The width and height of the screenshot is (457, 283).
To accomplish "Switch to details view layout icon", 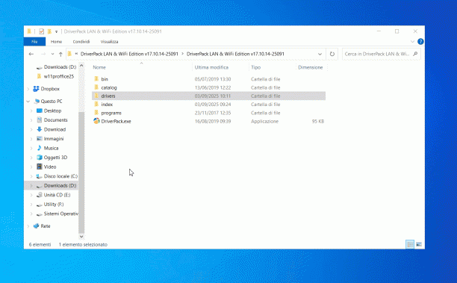I will pyautogui.click(x=410, y=244).
